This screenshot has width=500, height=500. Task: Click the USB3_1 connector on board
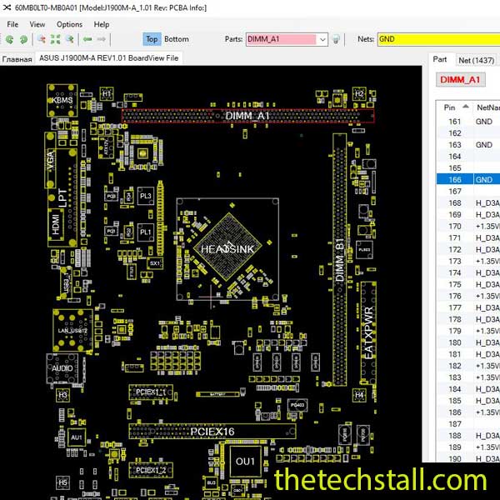[67, 282]
